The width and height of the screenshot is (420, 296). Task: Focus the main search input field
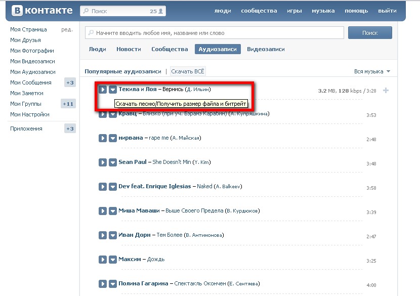click(x=214, y=33)
